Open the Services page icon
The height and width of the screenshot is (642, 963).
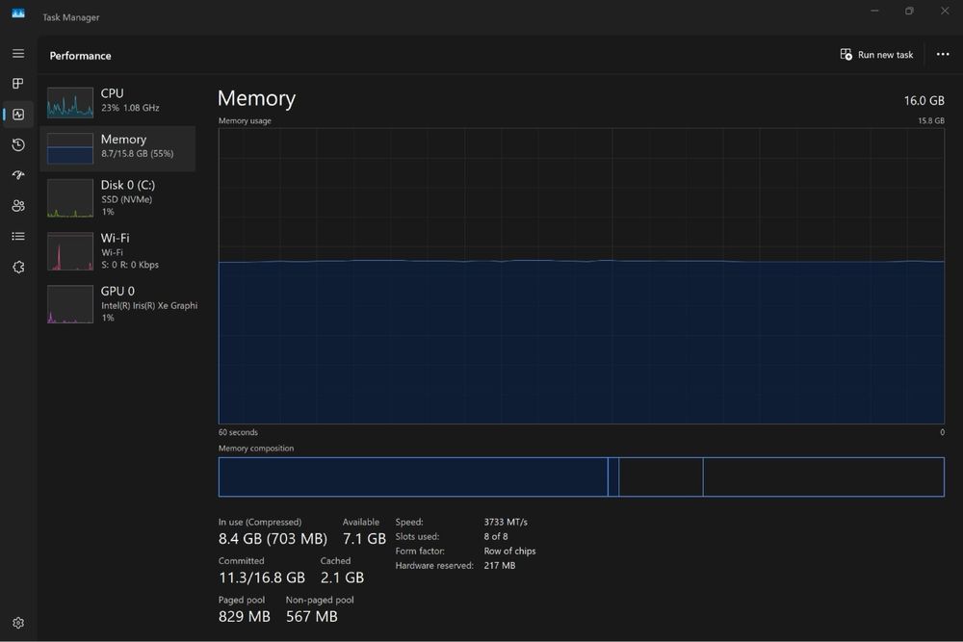(x=18, y=267)
